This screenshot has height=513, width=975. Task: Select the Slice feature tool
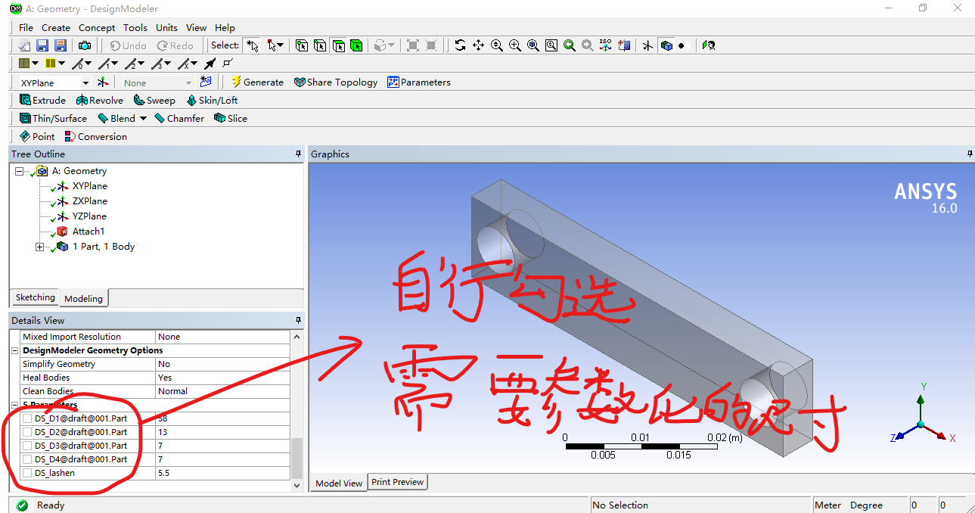tap(231, 118)
